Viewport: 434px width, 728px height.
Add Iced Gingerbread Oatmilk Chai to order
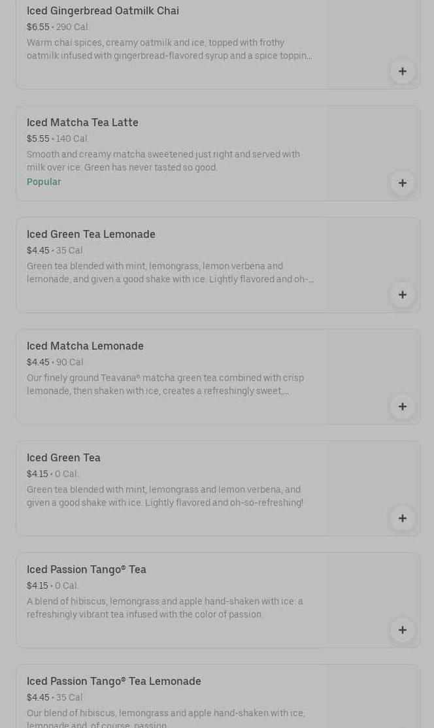402,71
